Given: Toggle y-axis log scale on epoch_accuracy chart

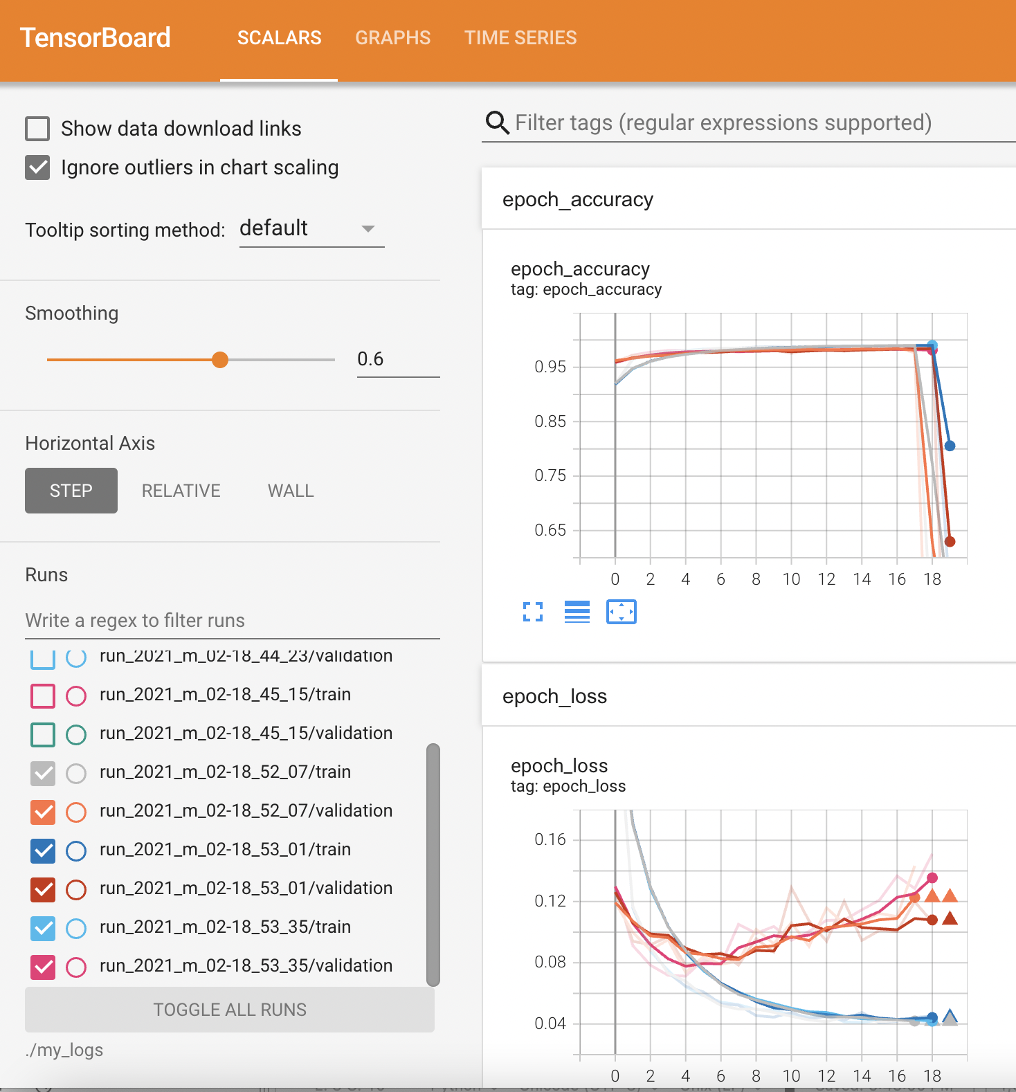Looking at the screenshot, I should coord(577,612).
